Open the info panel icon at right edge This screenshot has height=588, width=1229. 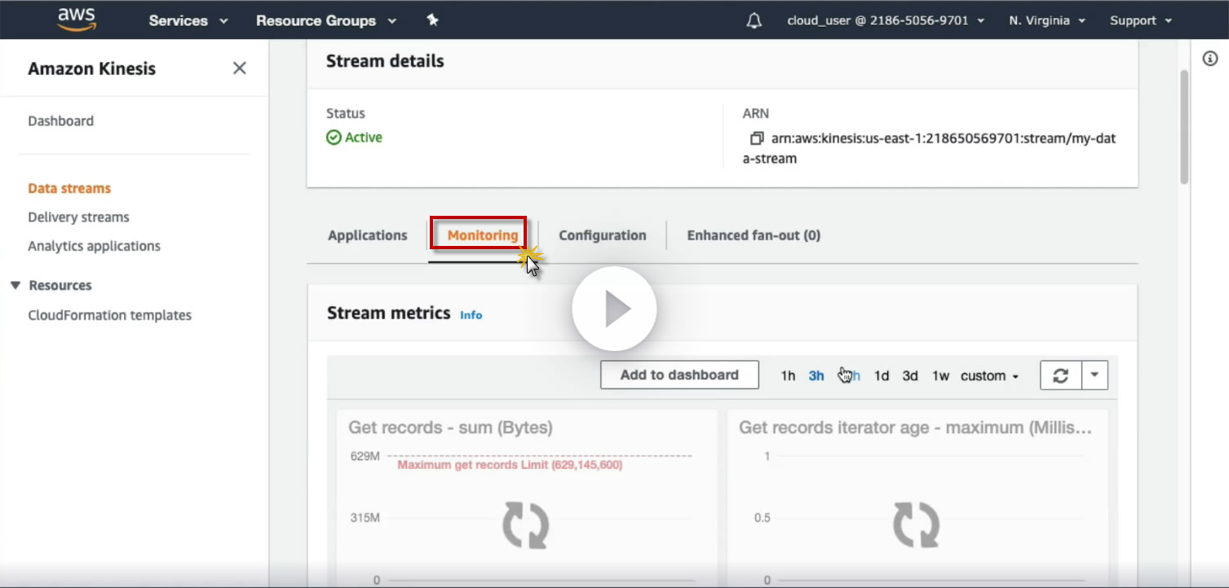[x=1210, y=58]
